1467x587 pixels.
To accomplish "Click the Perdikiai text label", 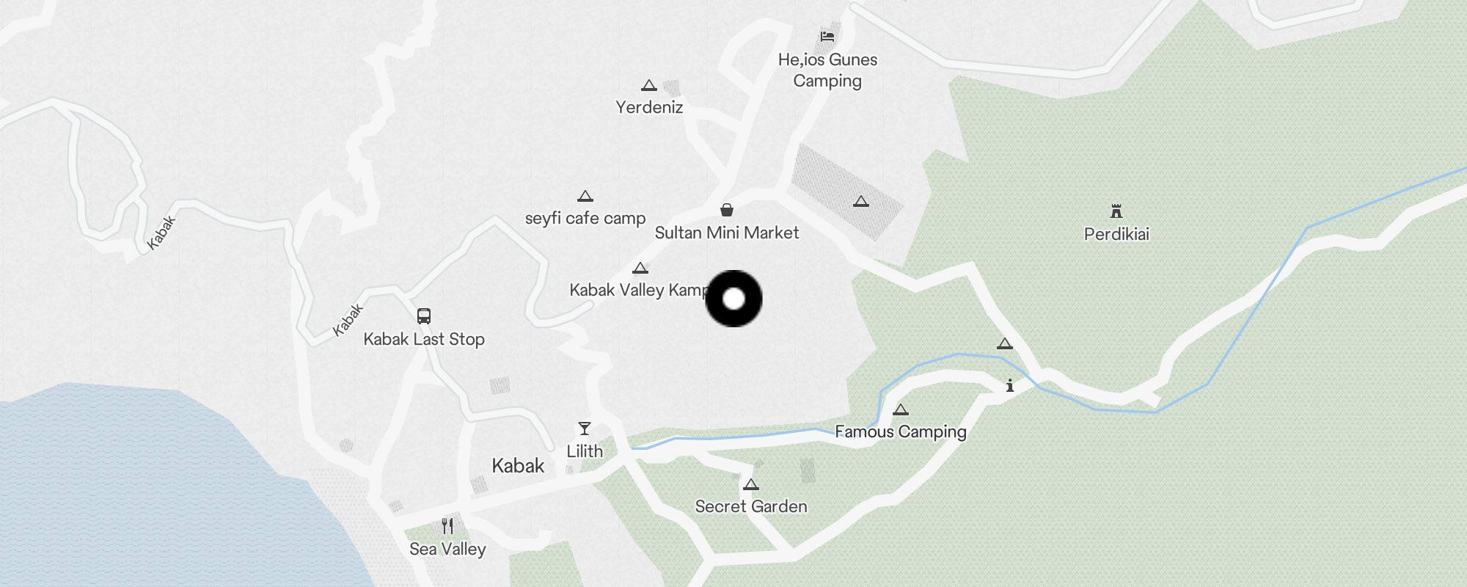I will (1116, 234).
